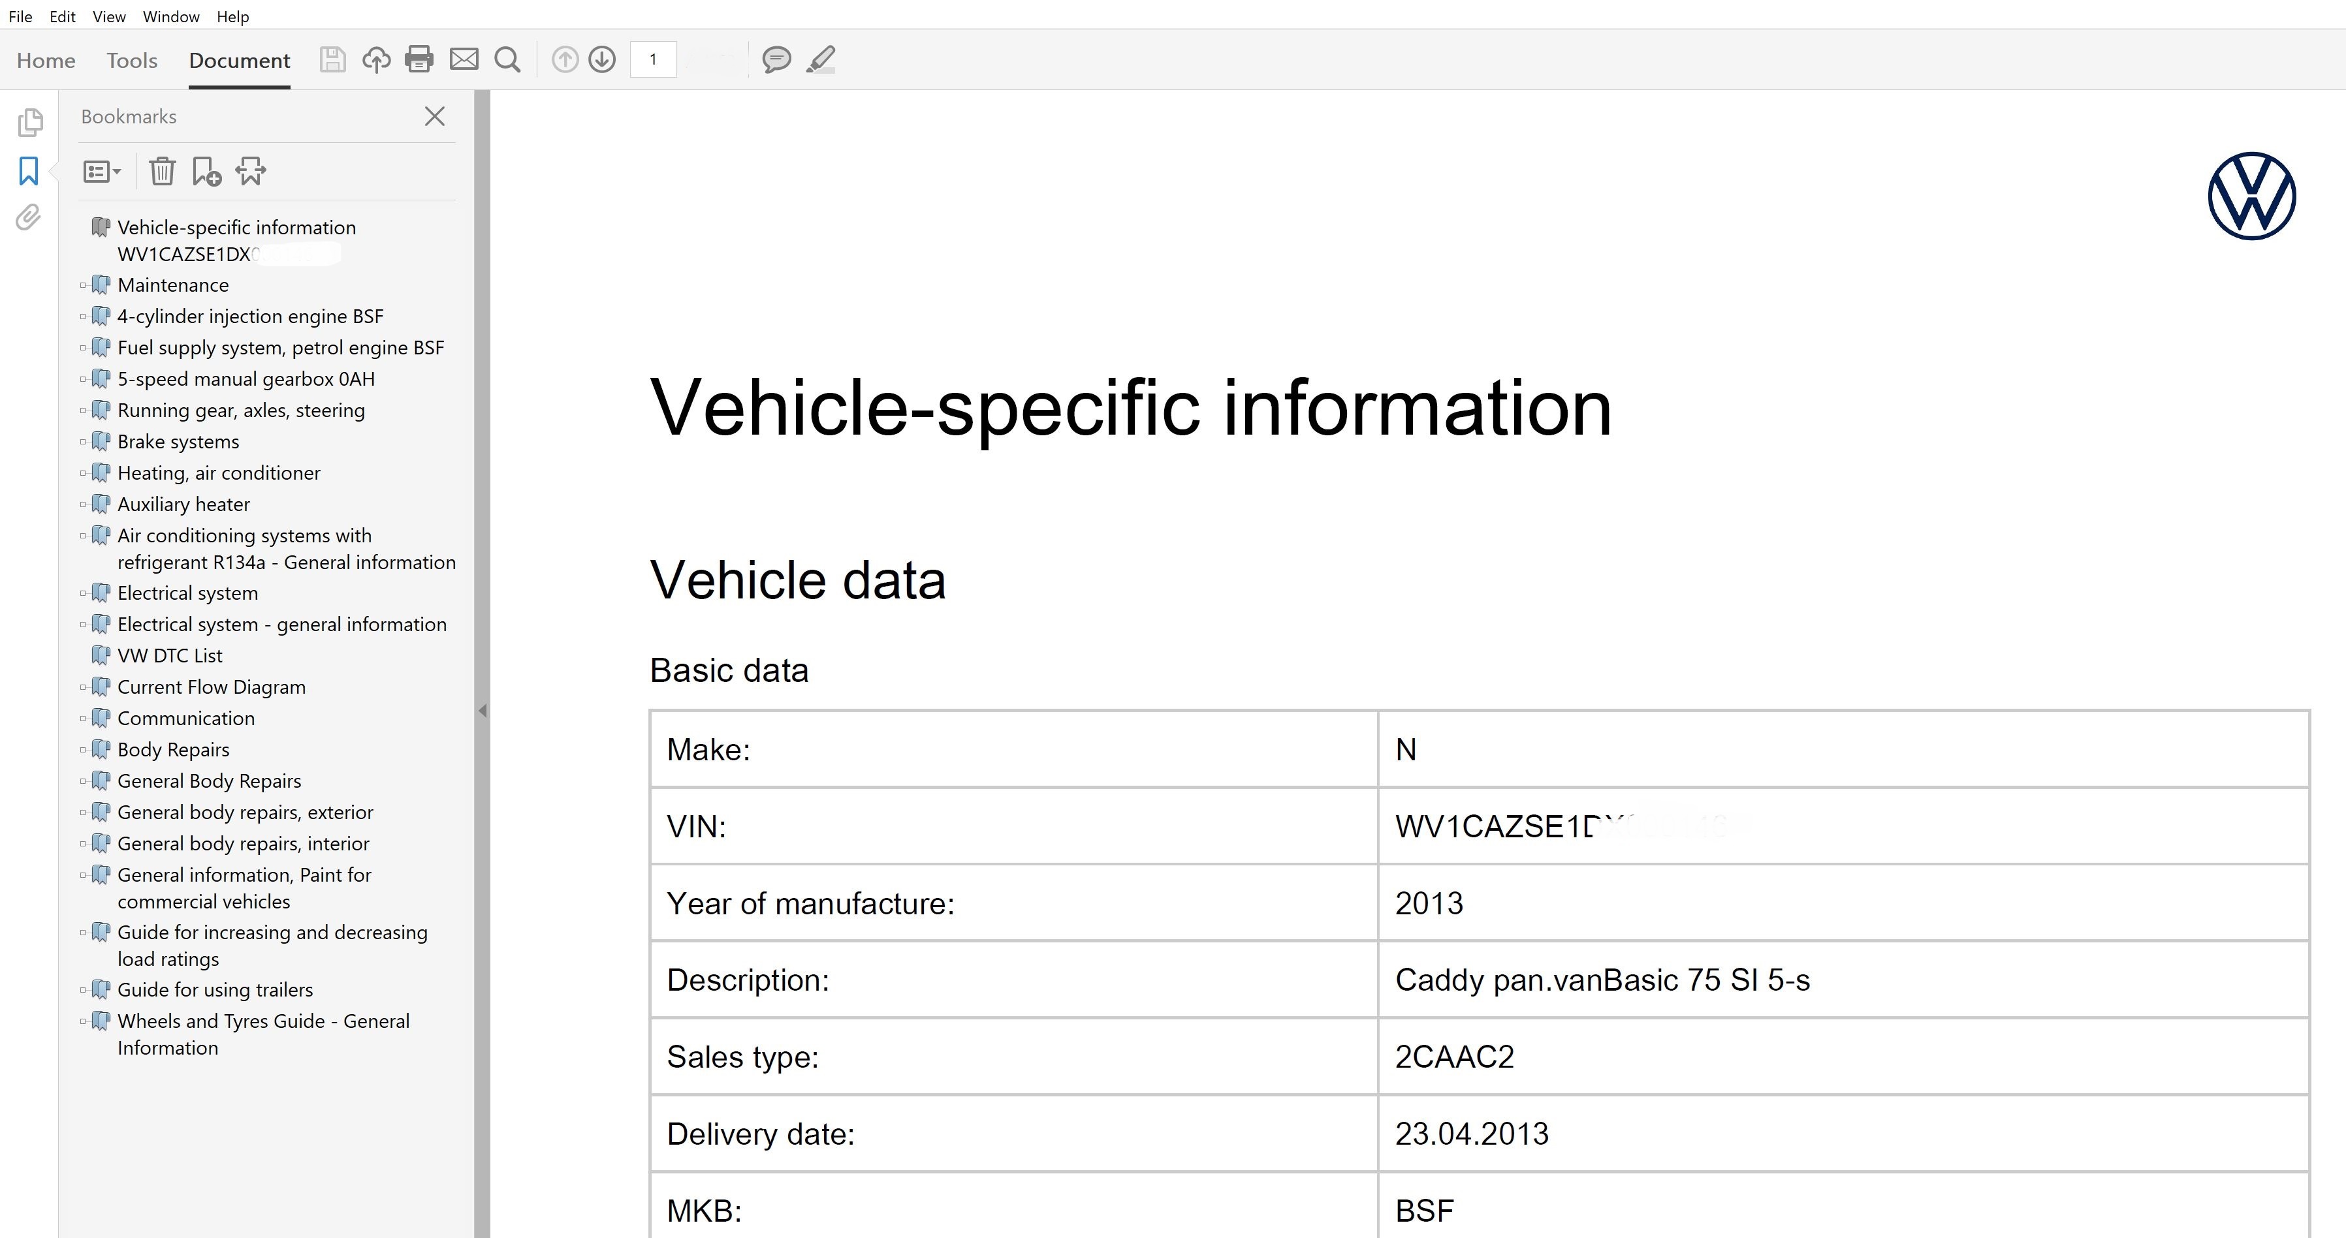Add a comment to the document
2346x1238 pixels.
coord(777,59)
